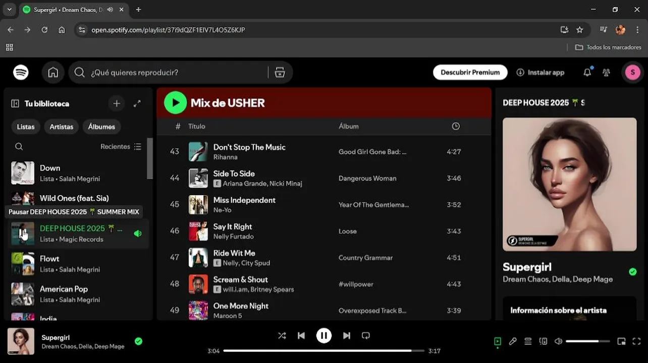The height and width of the screenshot is (363, 648).
Task: Toggle shuffle playback
Action: click(282, 336)
